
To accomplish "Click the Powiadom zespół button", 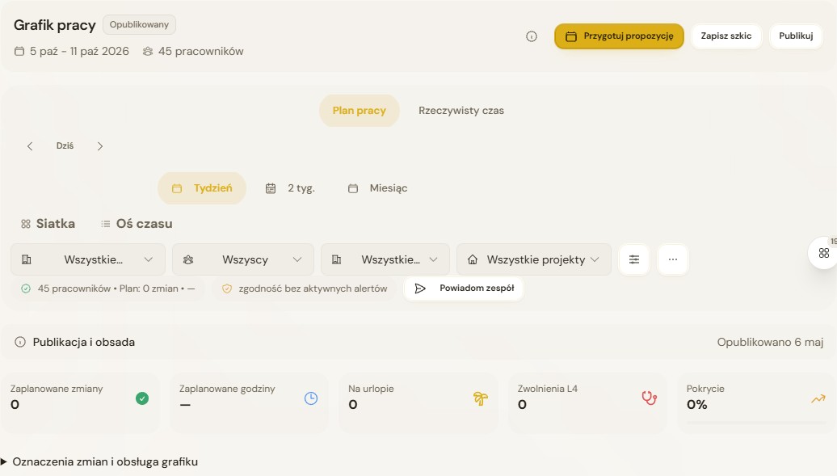I will point(464,289).
